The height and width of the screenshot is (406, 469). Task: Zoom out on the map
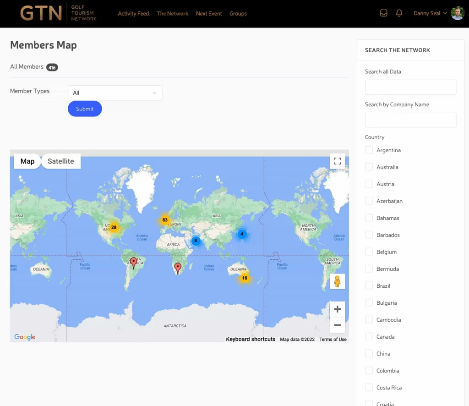pyautogui.click(x=337, y=325)
